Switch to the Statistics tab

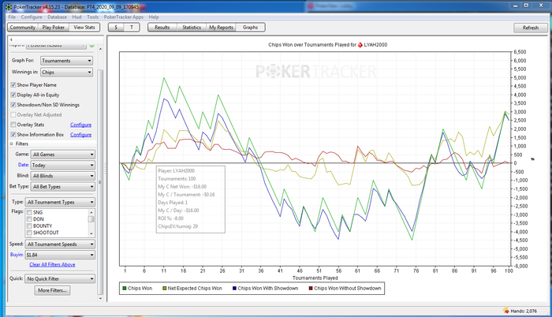(x=191, y=27)
